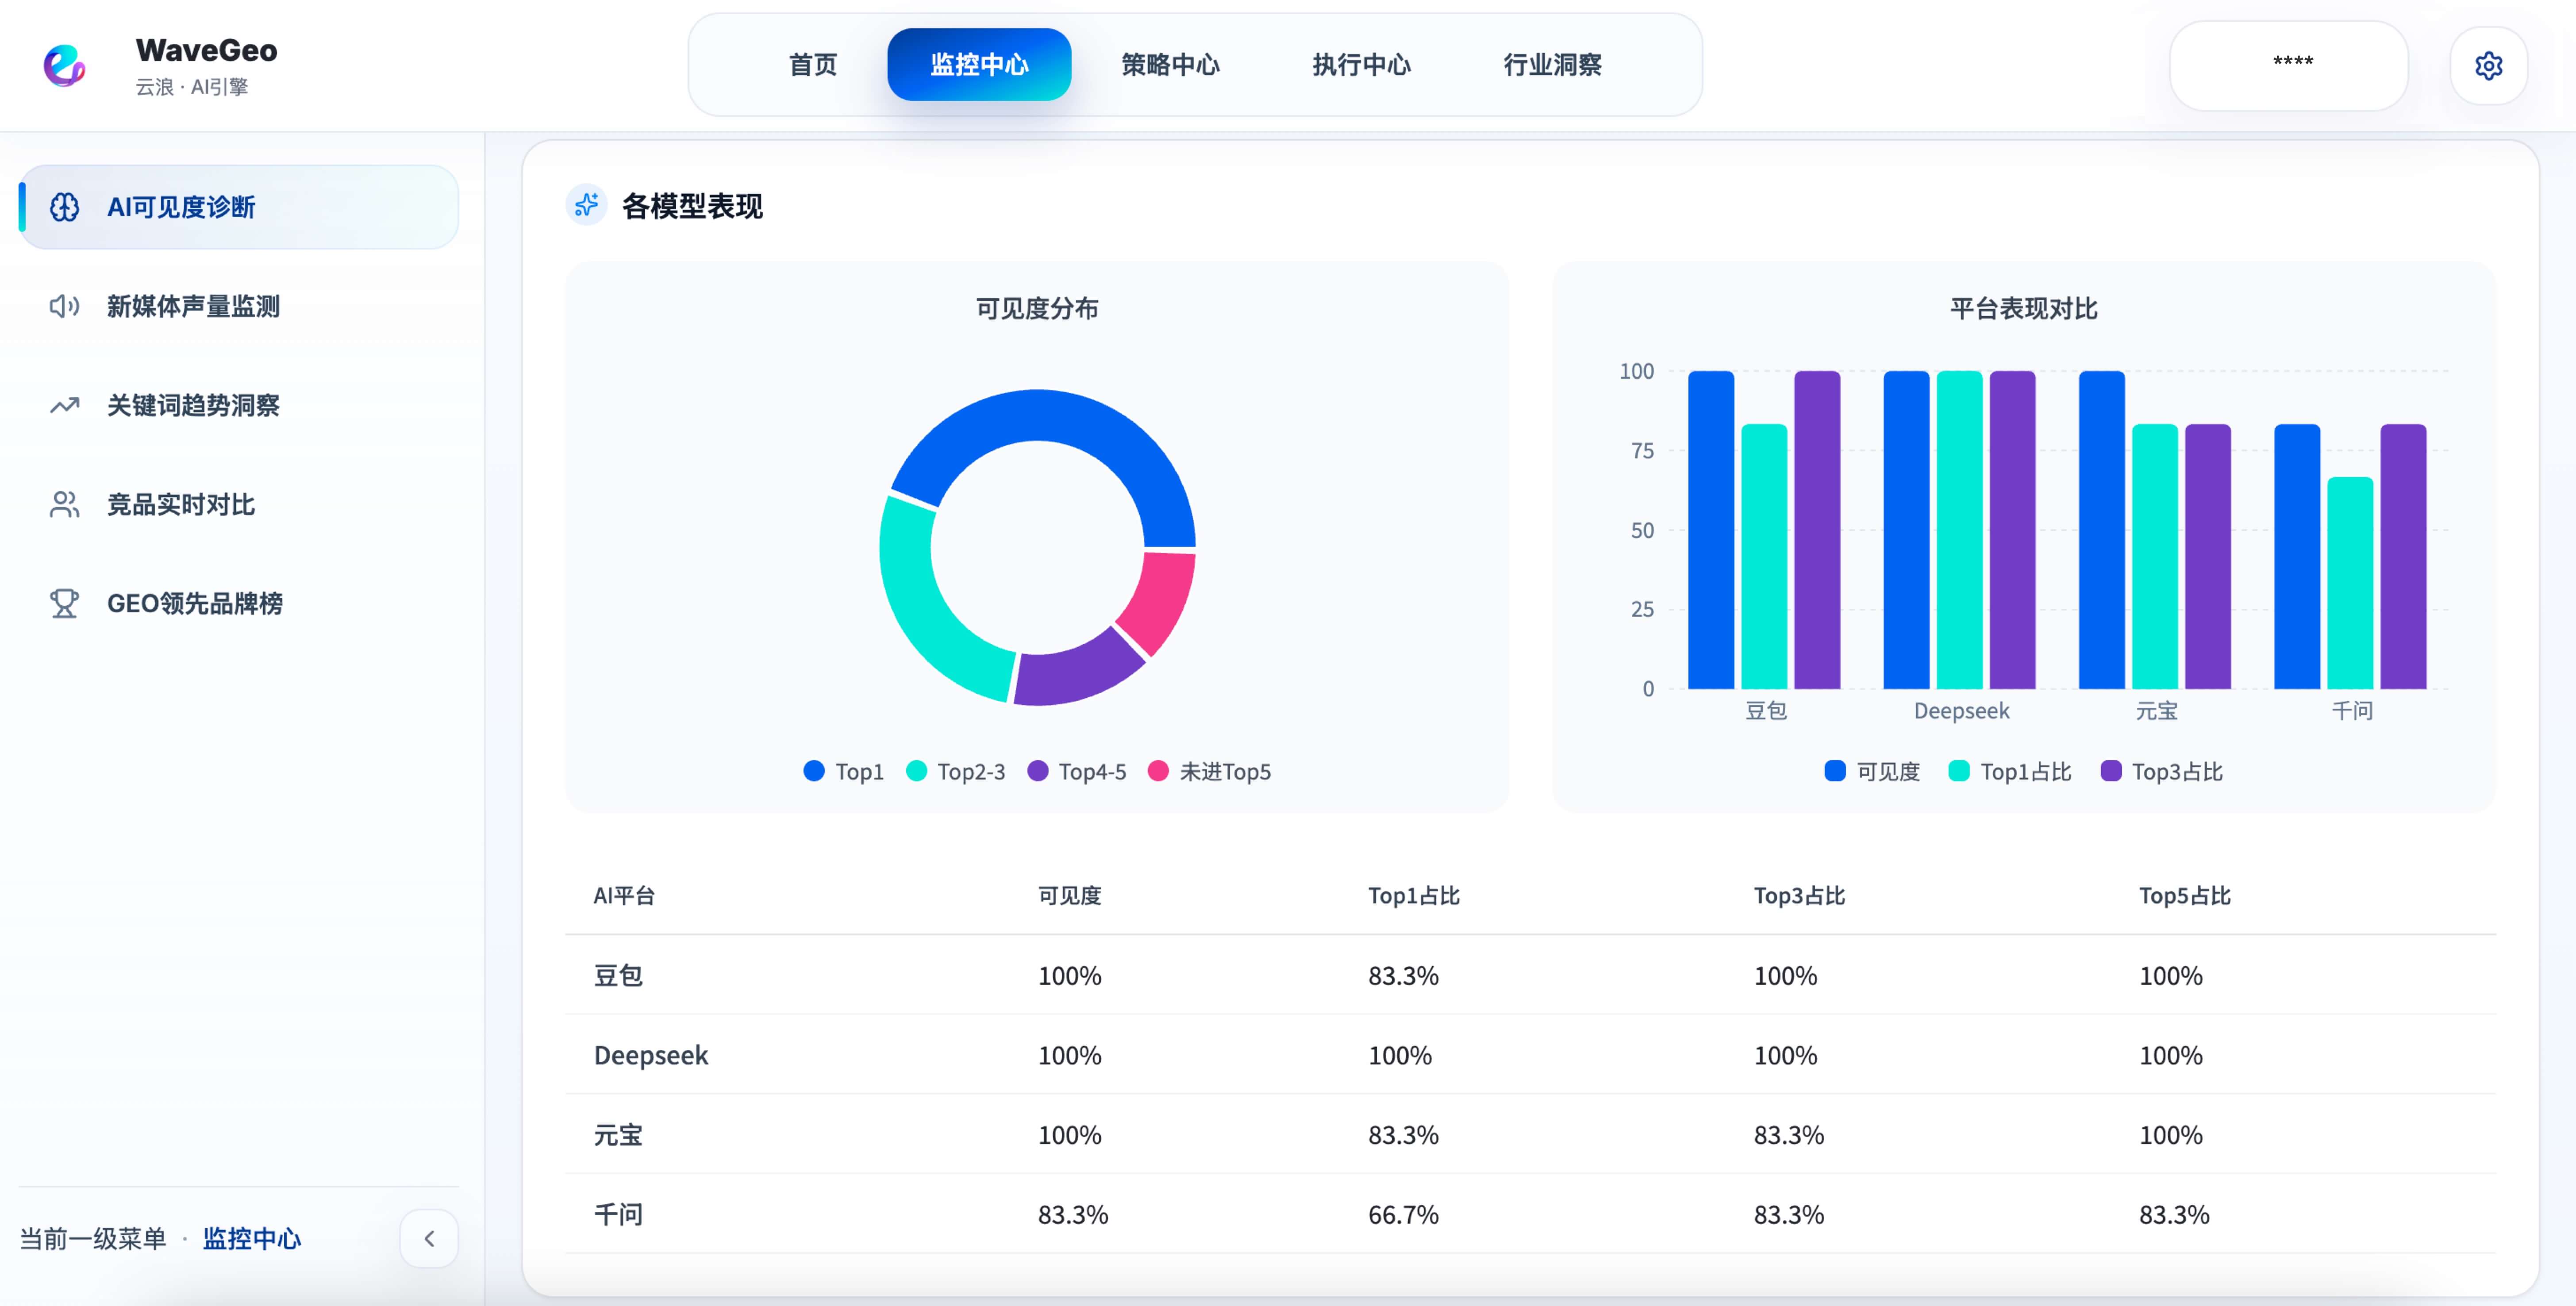
Task: Switch to the 首页 tab
Action: pos(812,64)
